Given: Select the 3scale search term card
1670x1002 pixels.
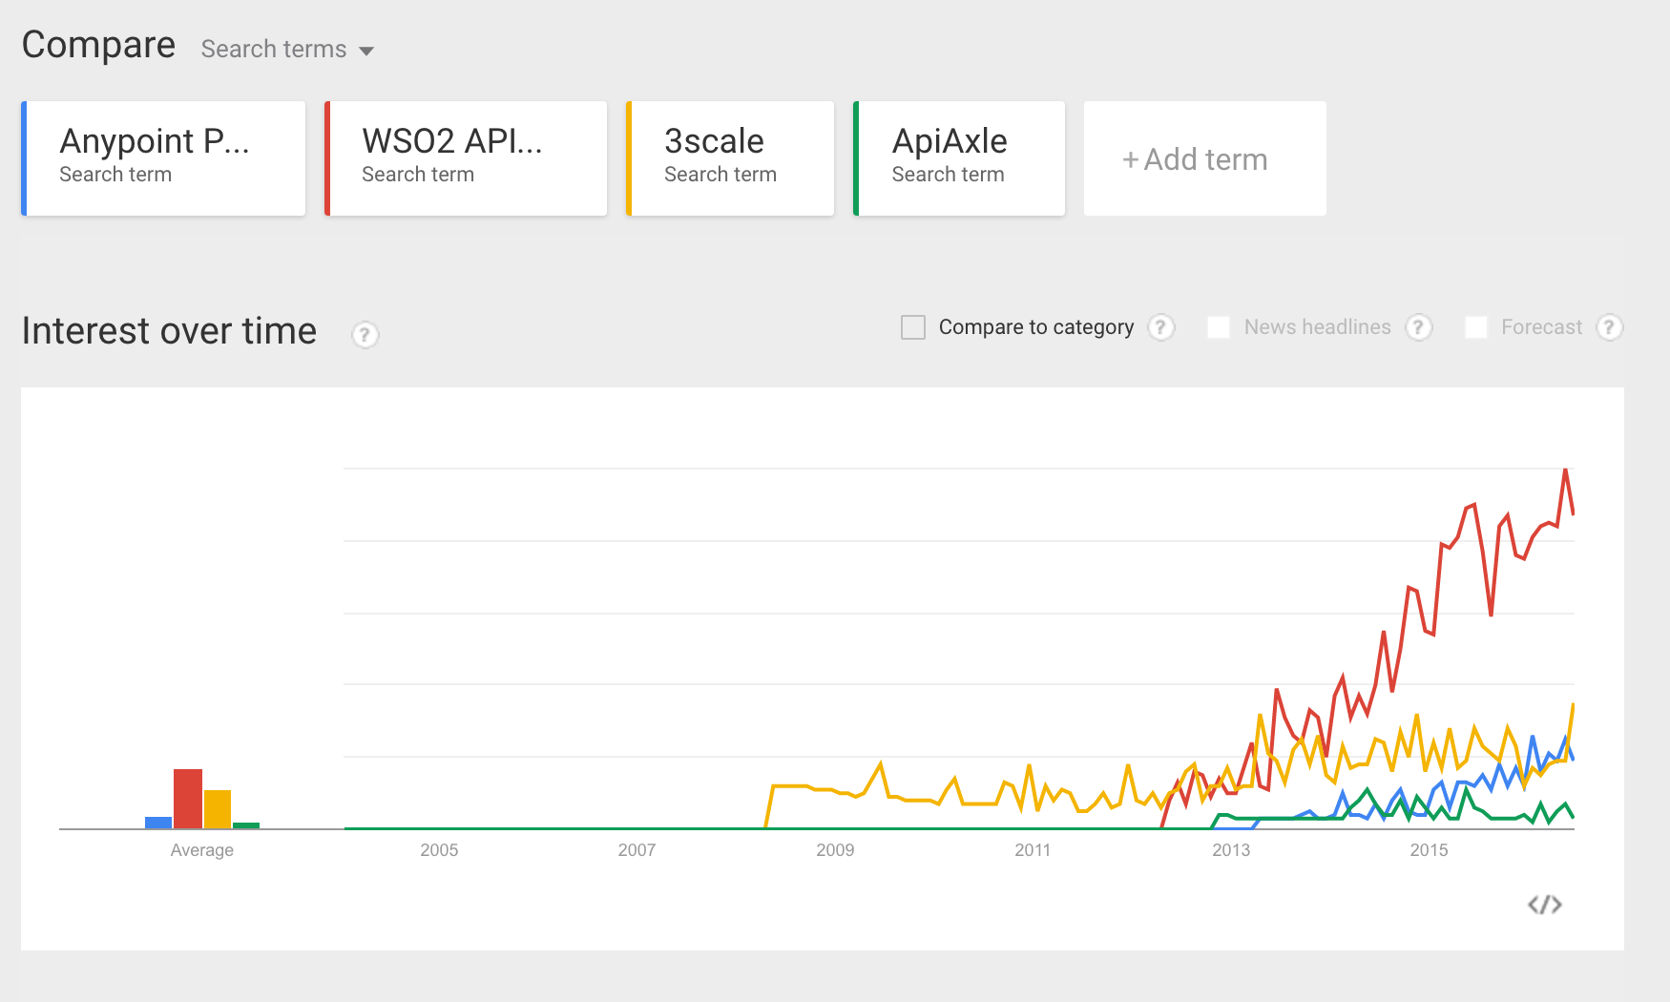Looking at the screenshot, I should (x=731, y=158).
